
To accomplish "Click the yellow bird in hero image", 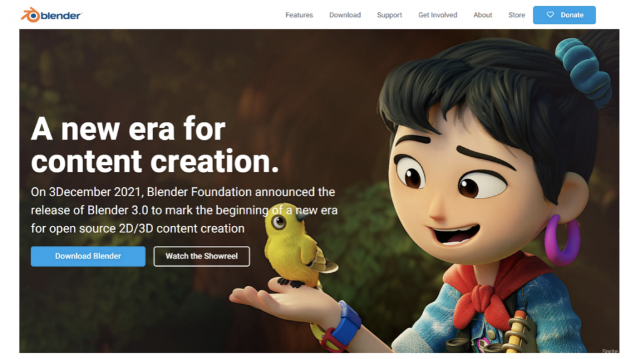I will pyautogui.click(x=297, y=246).
